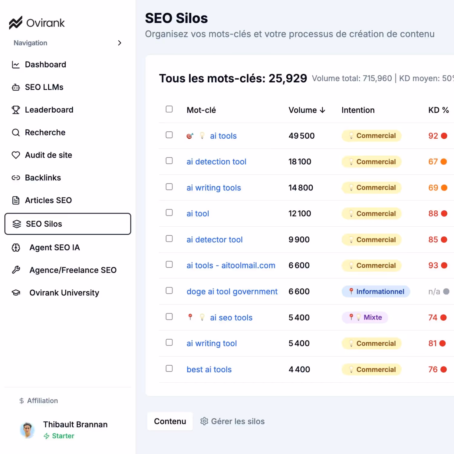Open the ai detection tool keyword link
The height and width of the screenshot is (454, 454).
click(216, 162)
